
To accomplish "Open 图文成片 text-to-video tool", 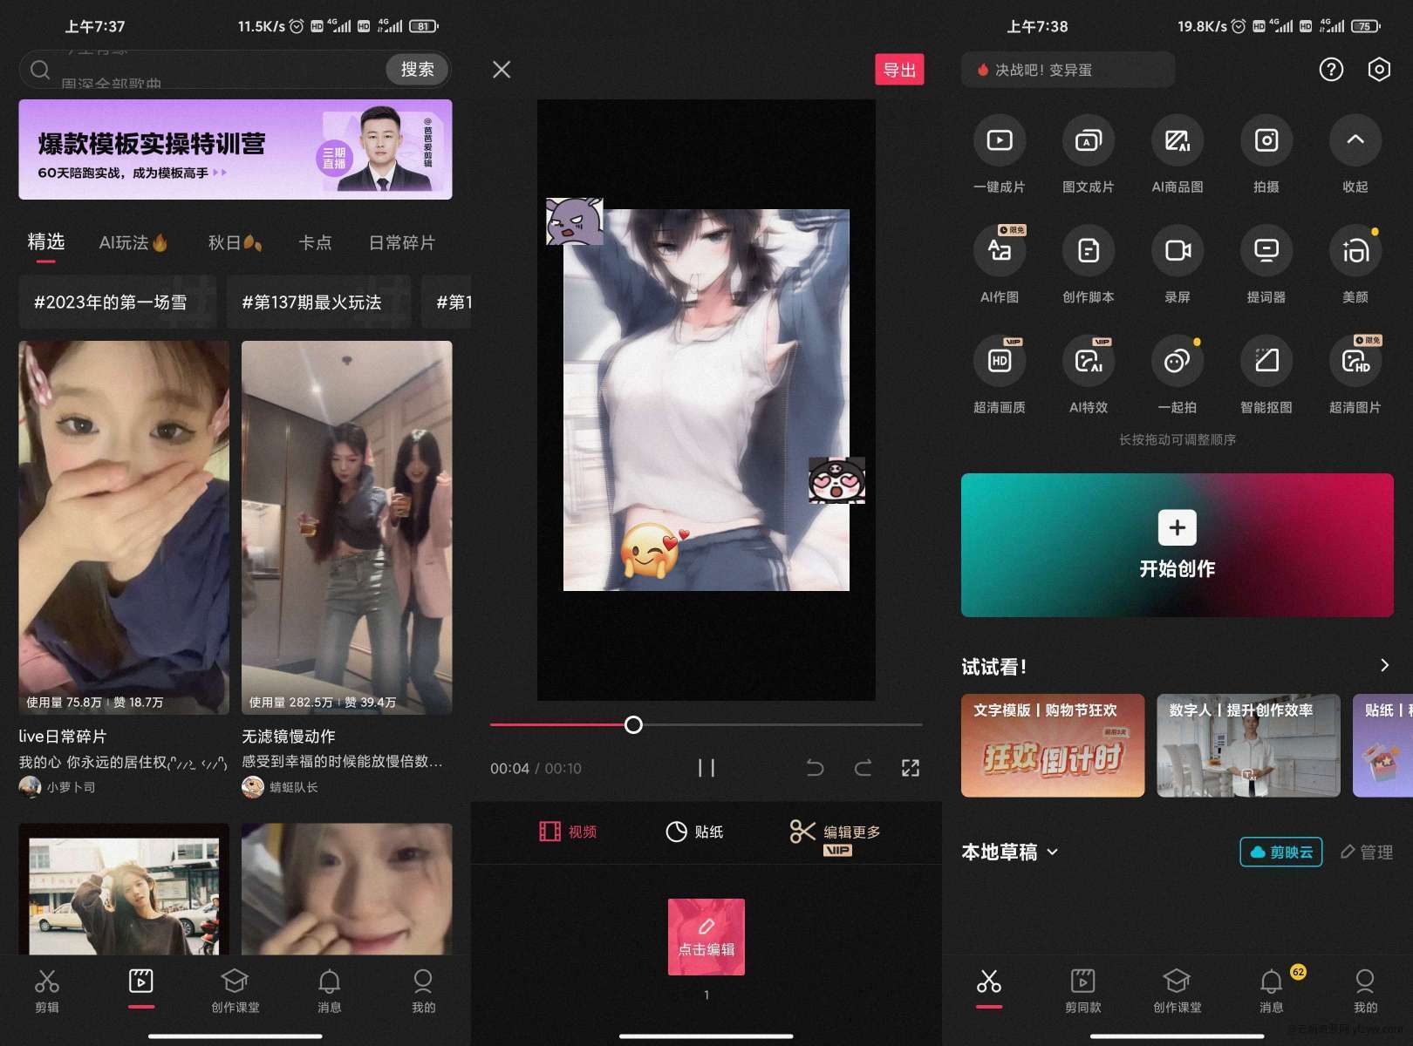I will pos(1089,155).
